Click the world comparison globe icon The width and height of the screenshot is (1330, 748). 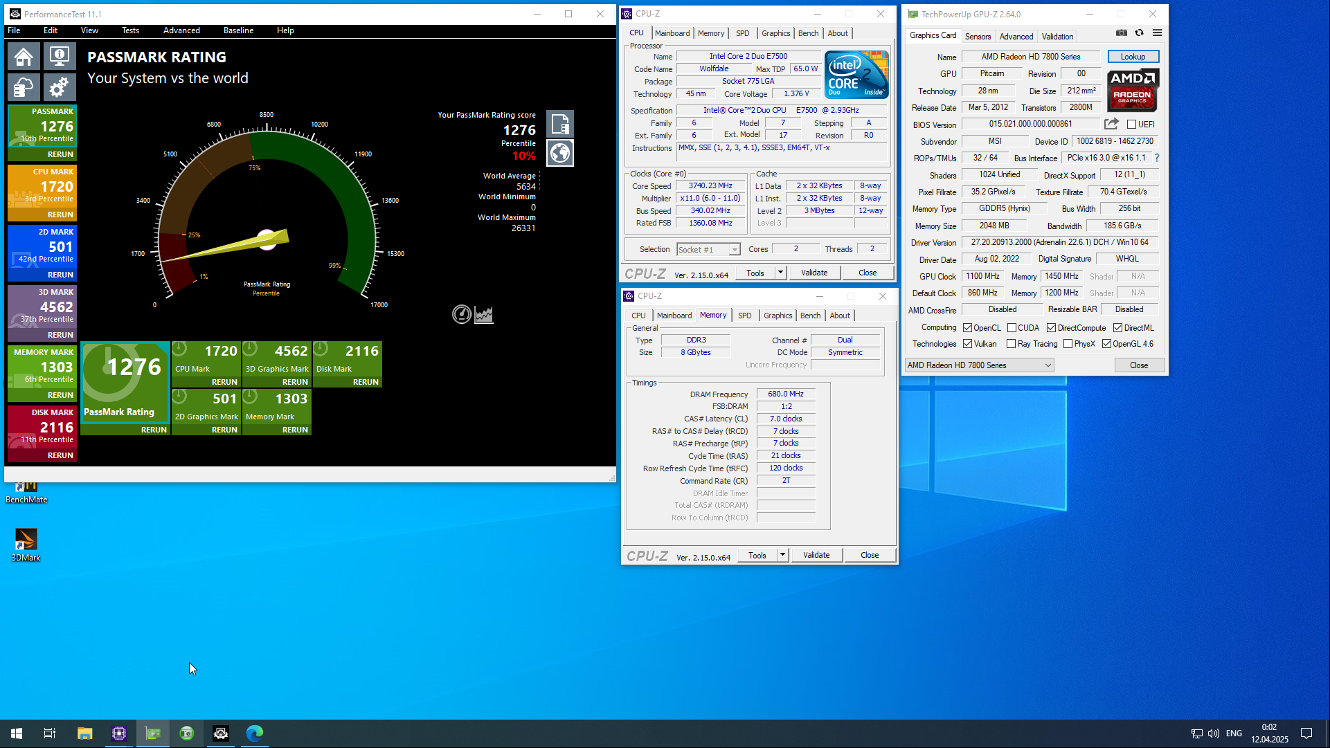click(560, 153)
